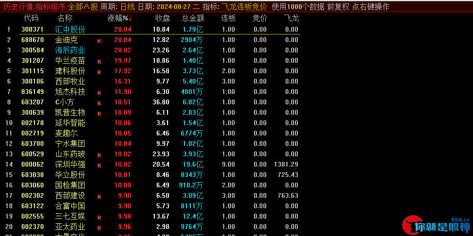Screen dimensions: 473x236
Task: Click the 763.63 飞龙 value
Action: click(x=288, y=196)
